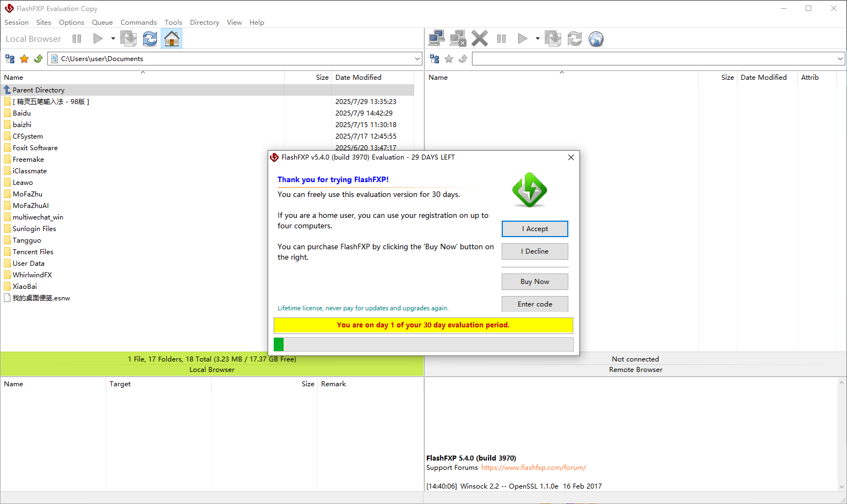Viewport: 847px width, 504px height.
Task: Sort remote files by Name column
Action: (562, 78)
